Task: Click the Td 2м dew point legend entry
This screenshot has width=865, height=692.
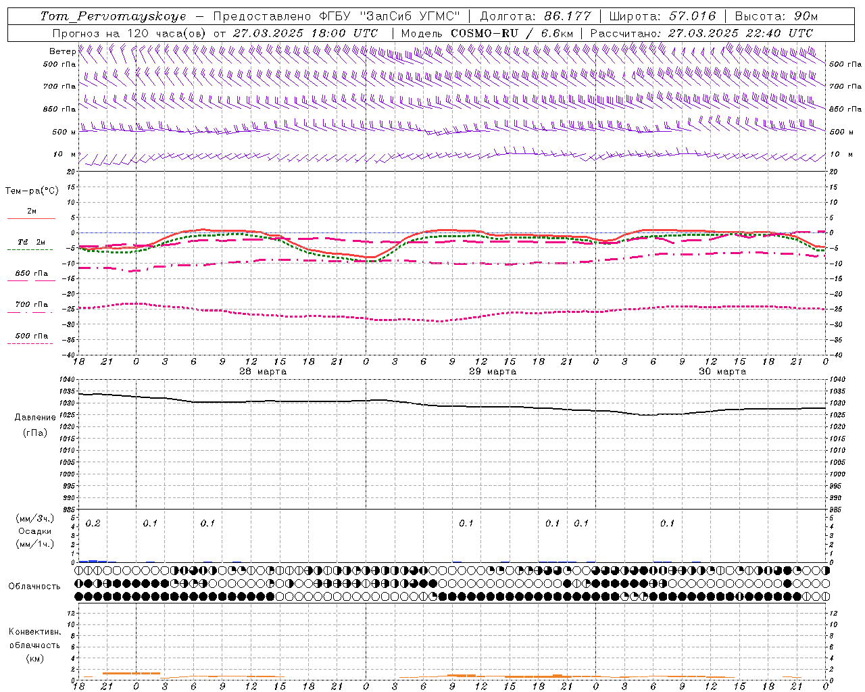Action: (x=31, y=242)
